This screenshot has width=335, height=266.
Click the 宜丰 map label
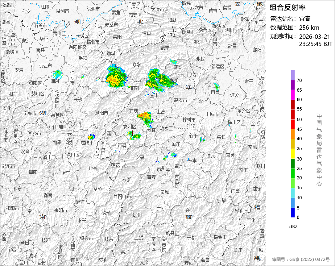(154, 95)
